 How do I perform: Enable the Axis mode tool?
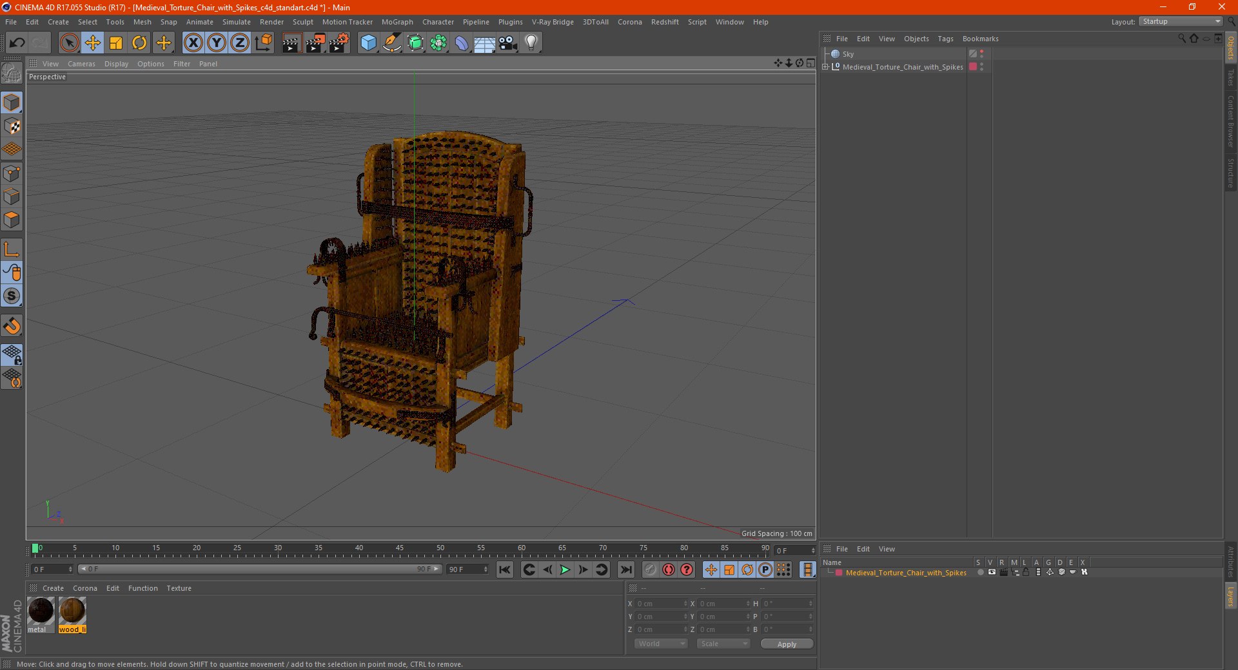click(x=12, y=249)
